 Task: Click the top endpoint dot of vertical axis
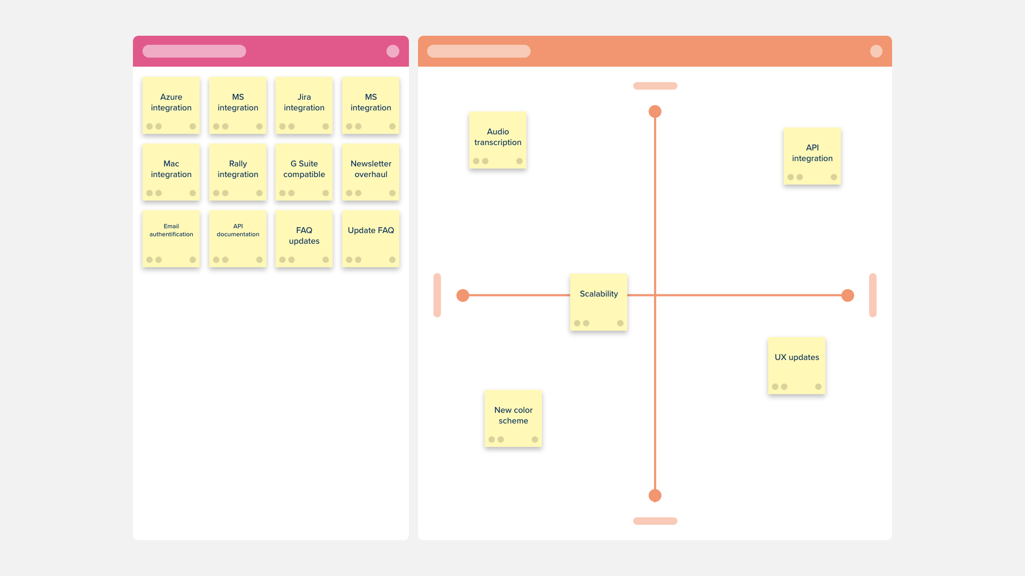pos(655,111)
